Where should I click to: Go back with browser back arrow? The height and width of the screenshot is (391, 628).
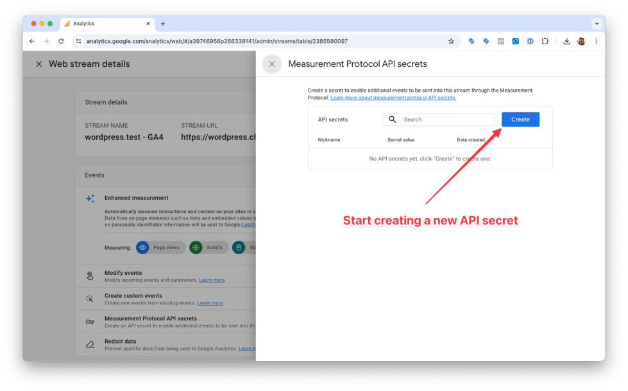tap(31, 41)
